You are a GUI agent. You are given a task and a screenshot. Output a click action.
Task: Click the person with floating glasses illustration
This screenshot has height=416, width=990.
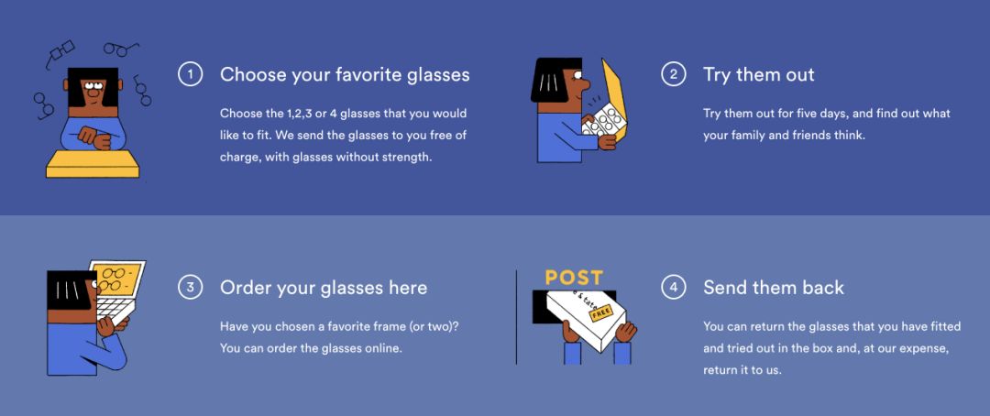coord(93,108)
